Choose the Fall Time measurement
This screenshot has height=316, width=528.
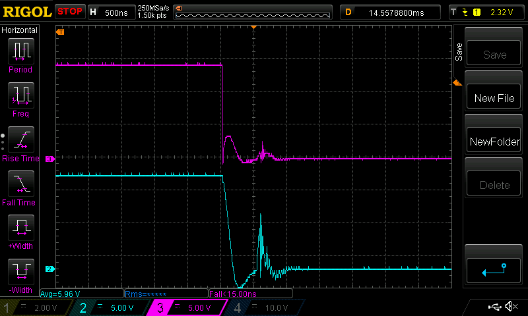click(x=20, y=184)
